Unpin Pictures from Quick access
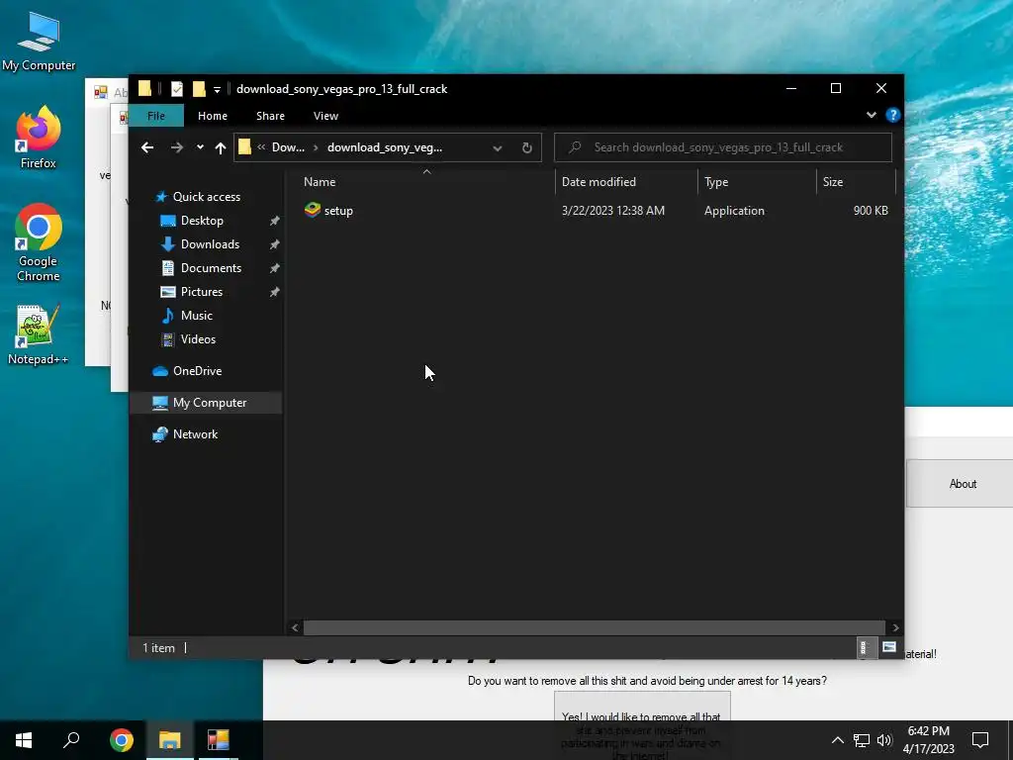1013x760 pixels. click(275, 292)
